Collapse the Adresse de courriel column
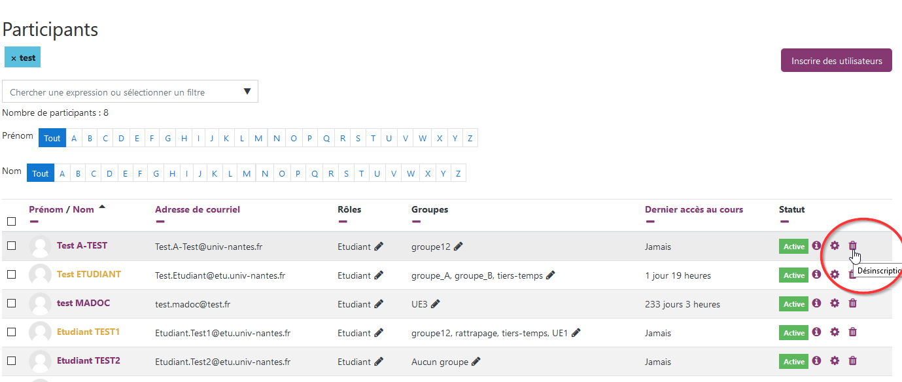The image size is (902, 382). tap(161, 222)
